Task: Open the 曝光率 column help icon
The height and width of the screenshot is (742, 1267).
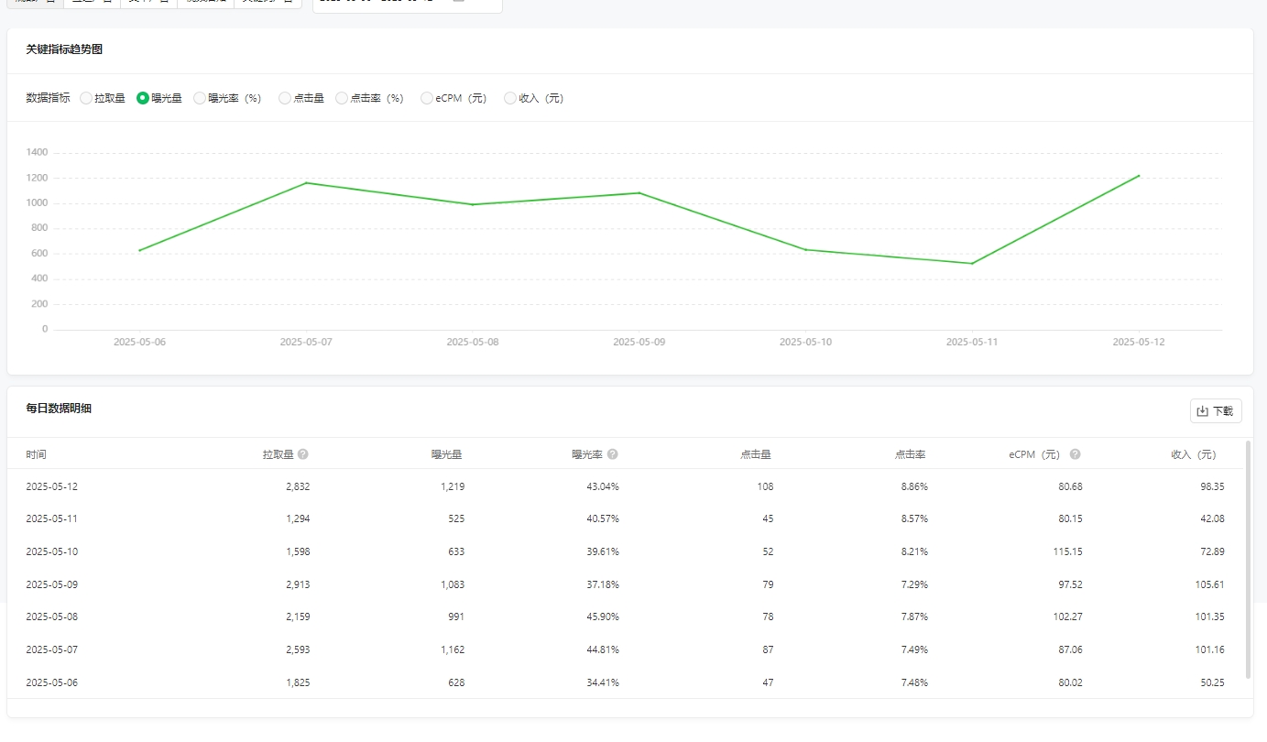Action: coord(613,454)
